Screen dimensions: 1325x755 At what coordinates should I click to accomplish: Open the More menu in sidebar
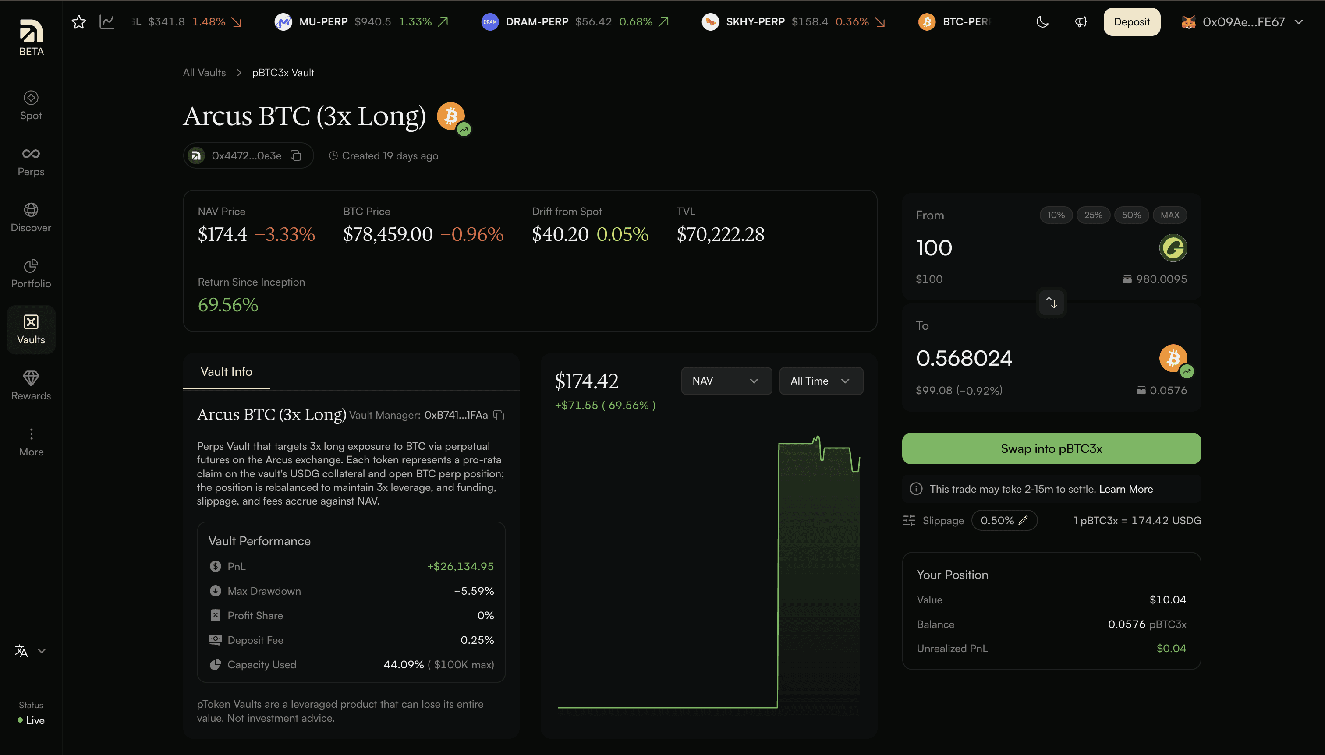(31, 442)
